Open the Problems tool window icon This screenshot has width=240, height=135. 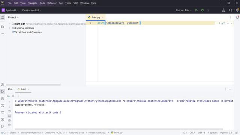3,120
